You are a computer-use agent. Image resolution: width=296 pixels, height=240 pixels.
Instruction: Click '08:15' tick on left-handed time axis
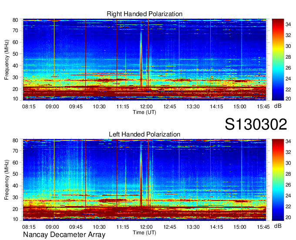click(x=29, y=227)
